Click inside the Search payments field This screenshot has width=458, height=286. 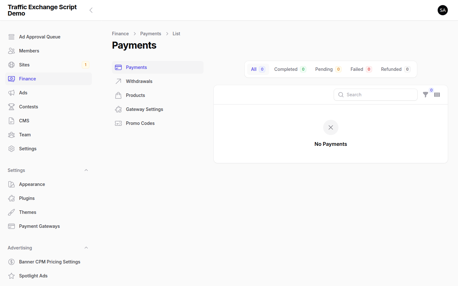click(375, 95)
